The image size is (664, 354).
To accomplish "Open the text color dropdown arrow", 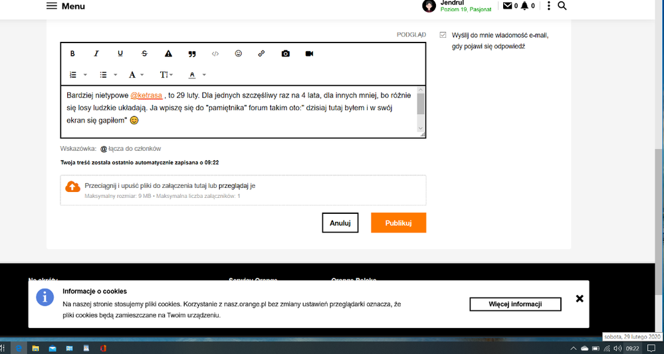I will coord(204,75).
